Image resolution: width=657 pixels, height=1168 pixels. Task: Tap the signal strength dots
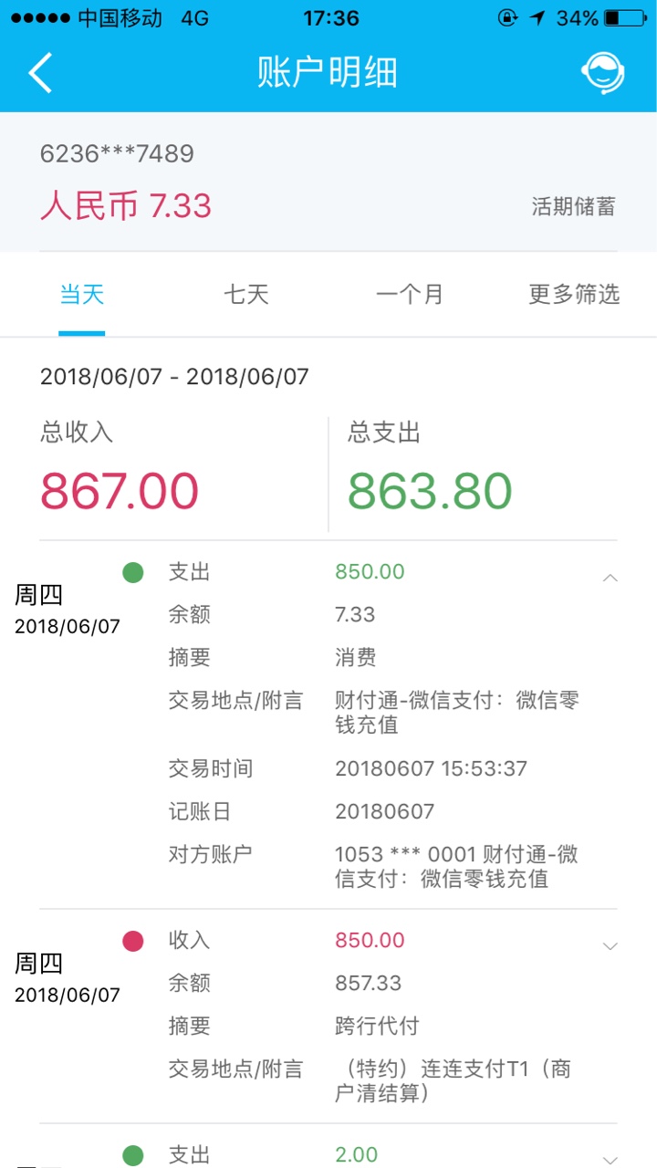click(40, 18)
